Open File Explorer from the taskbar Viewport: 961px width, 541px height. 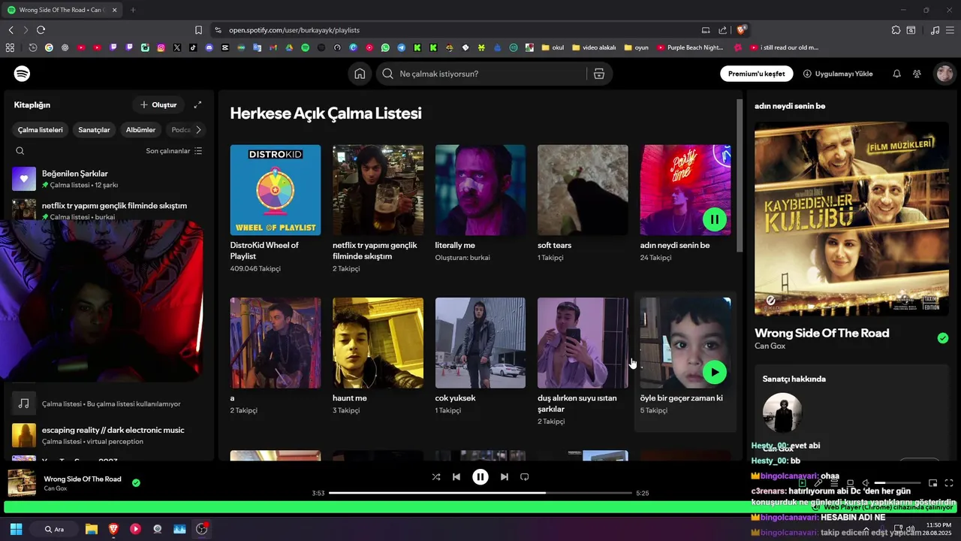pos(91,529)
